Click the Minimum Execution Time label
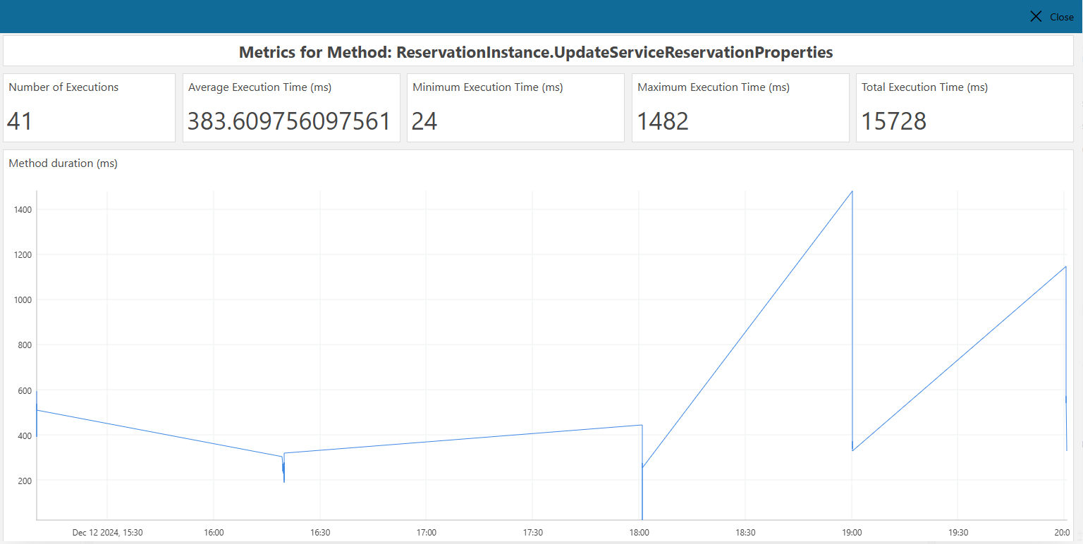The height and width of the screenshot is (544, 1083). [x=487, y=87]
